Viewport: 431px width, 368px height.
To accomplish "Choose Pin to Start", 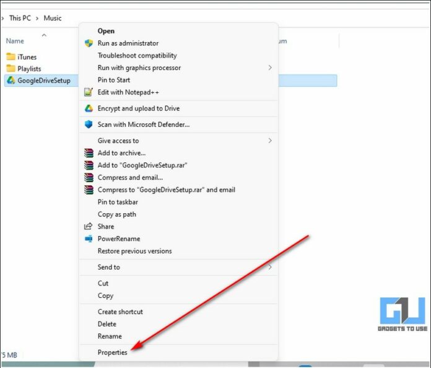I will [114, 80].
